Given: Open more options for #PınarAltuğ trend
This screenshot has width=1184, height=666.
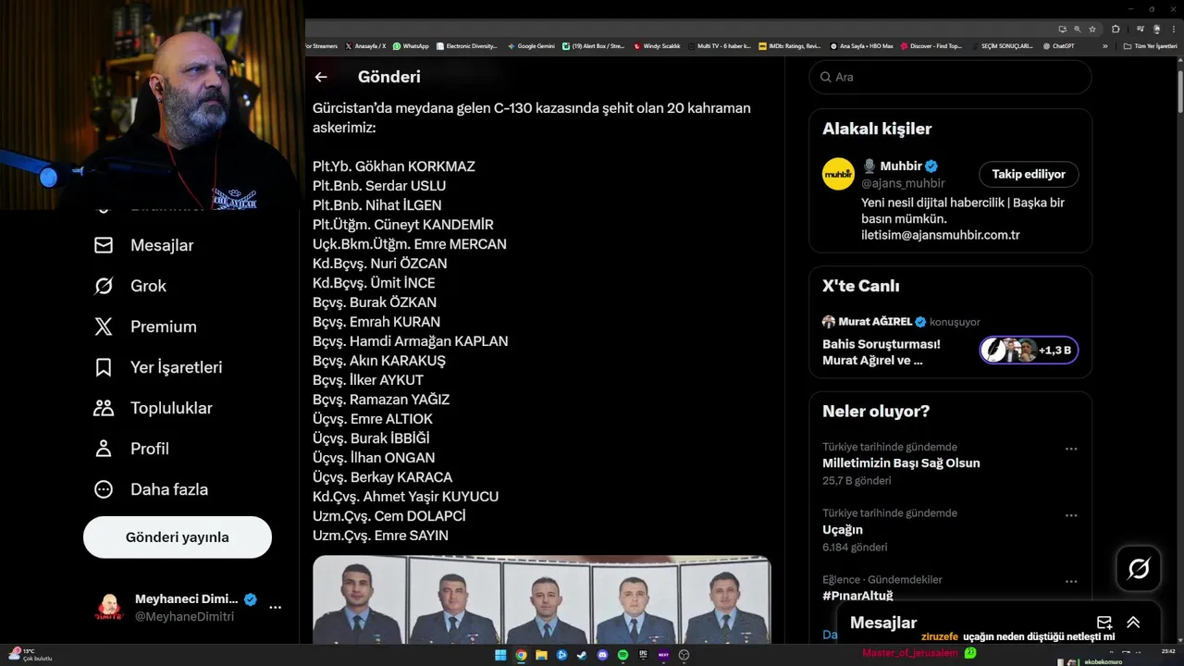Looking at the screenshot, I should coord(1071,582).
